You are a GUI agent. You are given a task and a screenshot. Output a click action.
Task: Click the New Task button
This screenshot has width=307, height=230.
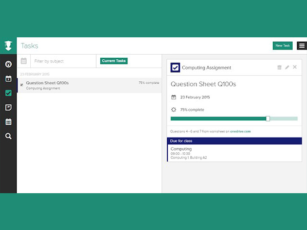(x=282, y=45)
